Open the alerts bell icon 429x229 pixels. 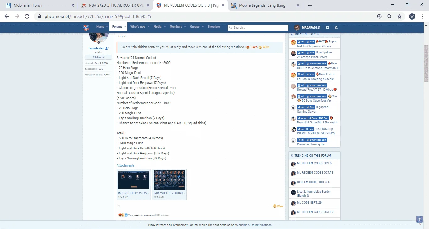[x=336, y=27]
